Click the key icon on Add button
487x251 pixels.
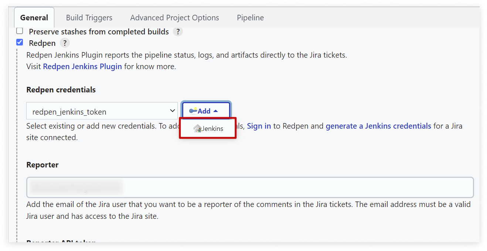pyautogui.click(x=193, y=111)
